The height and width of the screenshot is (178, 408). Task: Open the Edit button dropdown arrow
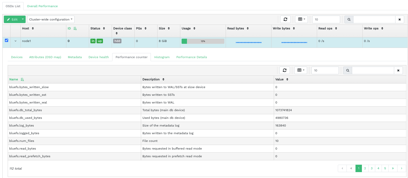pyautogui.click(x=23, y=19)
